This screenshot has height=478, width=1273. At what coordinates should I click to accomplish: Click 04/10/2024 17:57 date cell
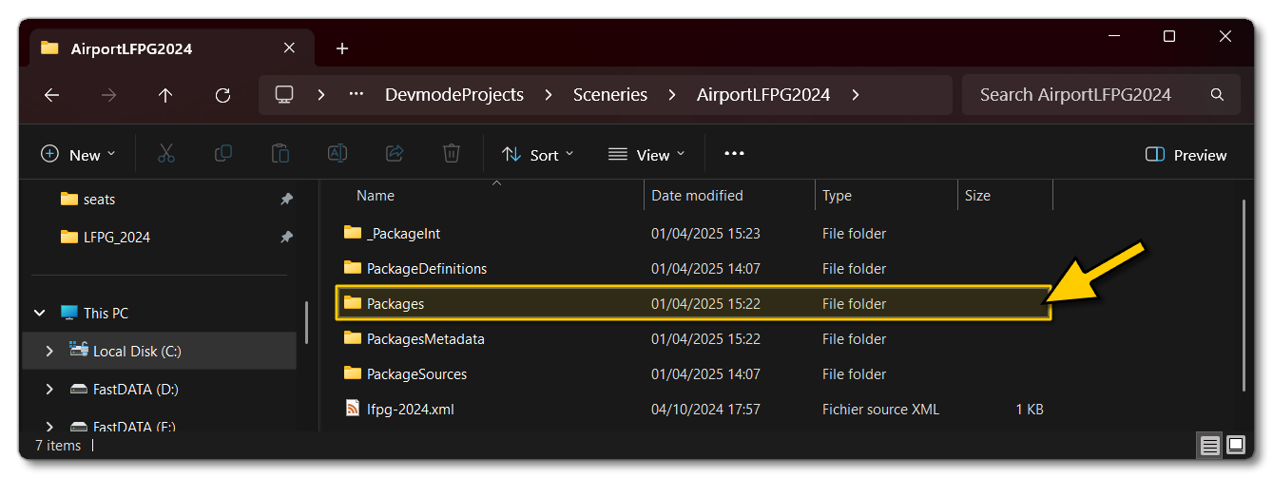click(x=705, y=409)
